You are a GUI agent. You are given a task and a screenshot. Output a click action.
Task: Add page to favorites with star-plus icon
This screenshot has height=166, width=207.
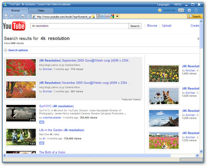click(x=93, y=16)
